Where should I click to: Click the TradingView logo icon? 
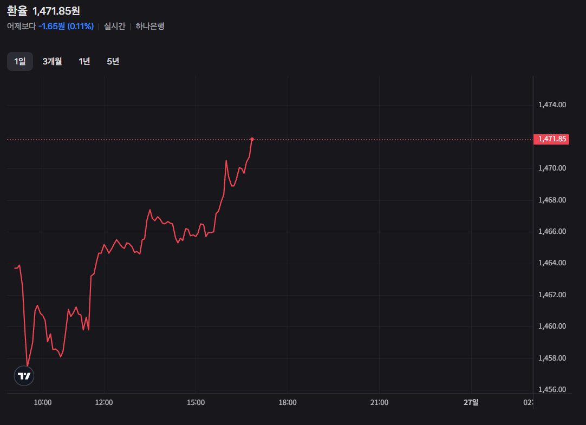point(24,376)
